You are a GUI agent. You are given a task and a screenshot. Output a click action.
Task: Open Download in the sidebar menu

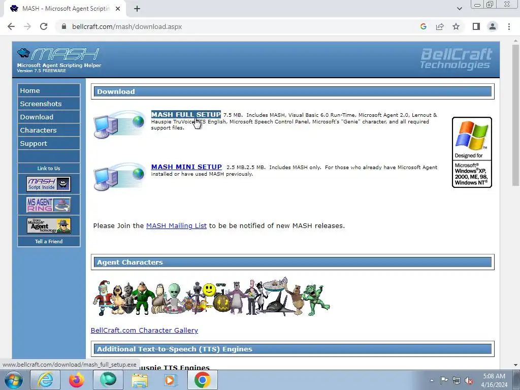point(49,117)
